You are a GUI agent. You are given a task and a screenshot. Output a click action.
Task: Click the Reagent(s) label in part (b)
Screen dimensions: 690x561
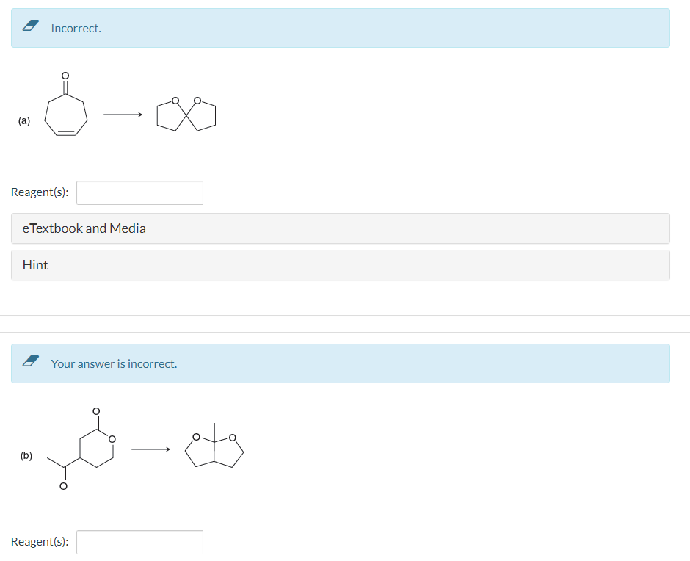tap(40, 541)
